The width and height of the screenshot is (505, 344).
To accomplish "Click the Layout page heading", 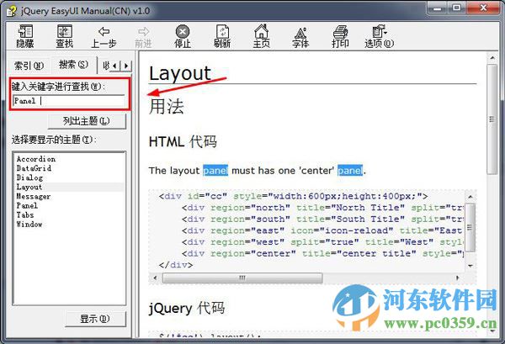I will pyautogui.click(x=180, y=74).
